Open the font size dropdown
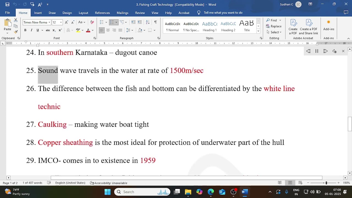This screenshot has width=352, height=198. (61, 22)
